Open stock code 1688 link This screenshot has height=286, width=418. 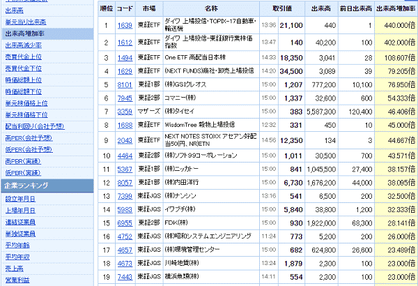coord(125,125)
